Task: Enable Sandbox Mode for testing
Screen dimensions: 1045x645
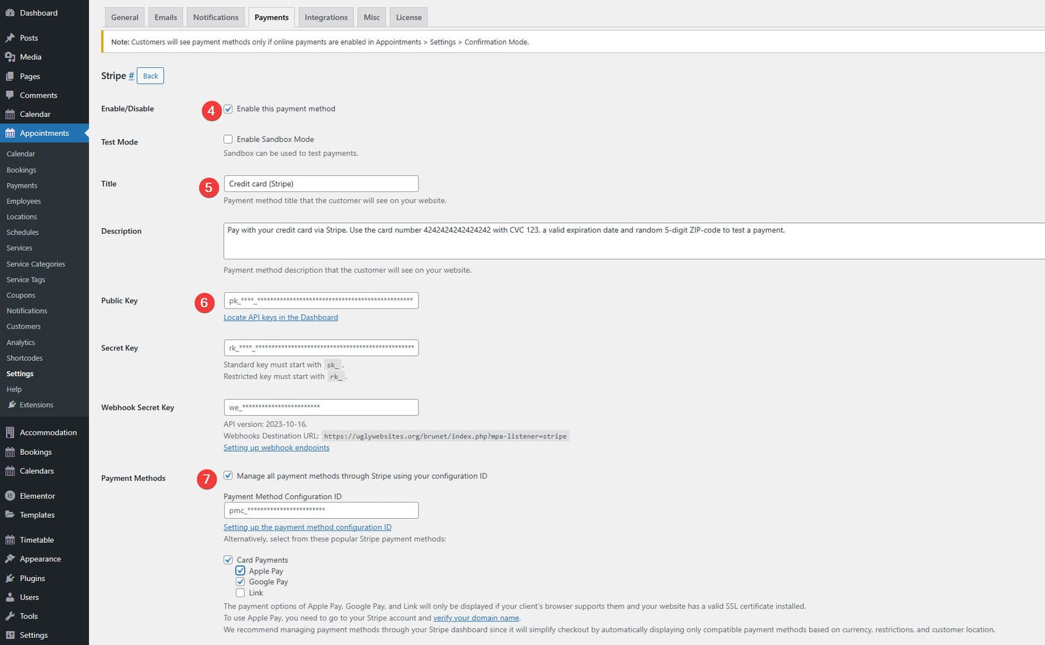Action: coord(228,139)
